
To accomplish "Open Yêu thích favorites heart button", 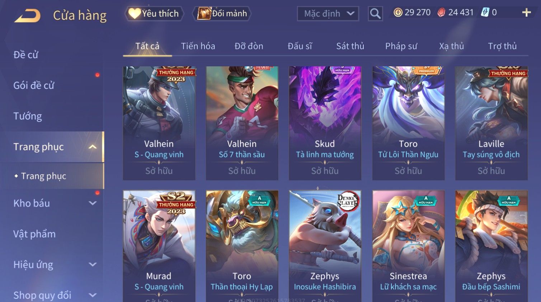I will pyautogui.click(x=154, y=14).
